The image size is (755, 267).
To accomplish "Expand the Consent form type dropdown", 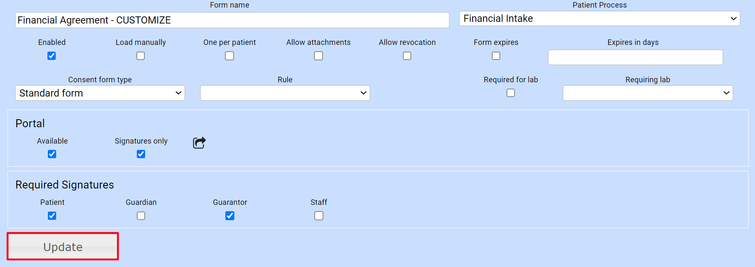I will [100, 93].
